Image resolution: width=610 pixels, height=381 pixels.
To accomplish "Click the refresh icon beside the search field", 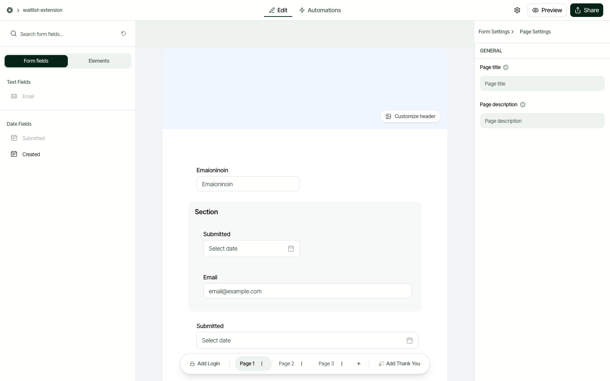I will pos(124,33).
